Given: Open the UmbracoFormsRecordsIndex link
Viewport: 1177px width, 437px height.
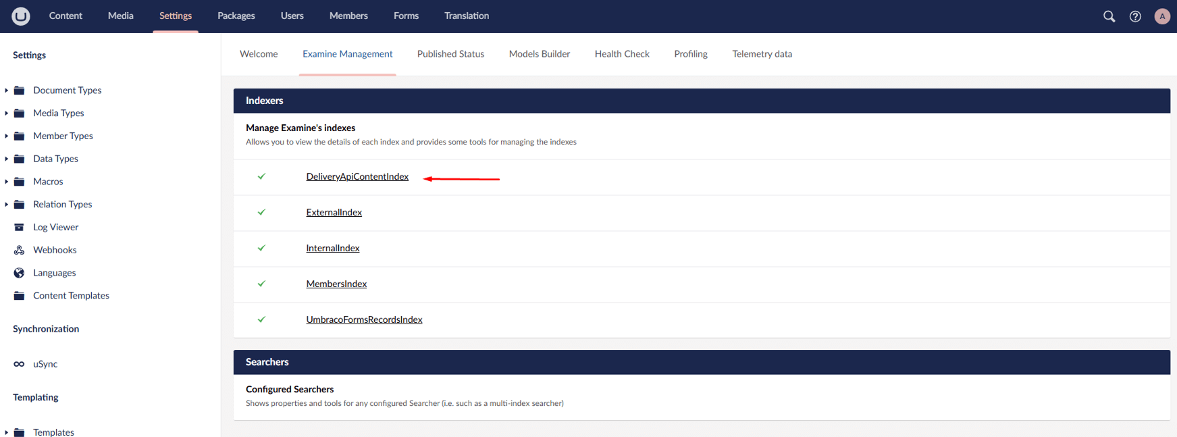Looking at the screenshot, I should pos(365,319).
